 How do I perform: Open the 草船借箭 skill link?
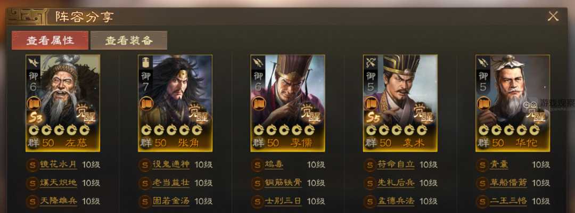point(508,183)
